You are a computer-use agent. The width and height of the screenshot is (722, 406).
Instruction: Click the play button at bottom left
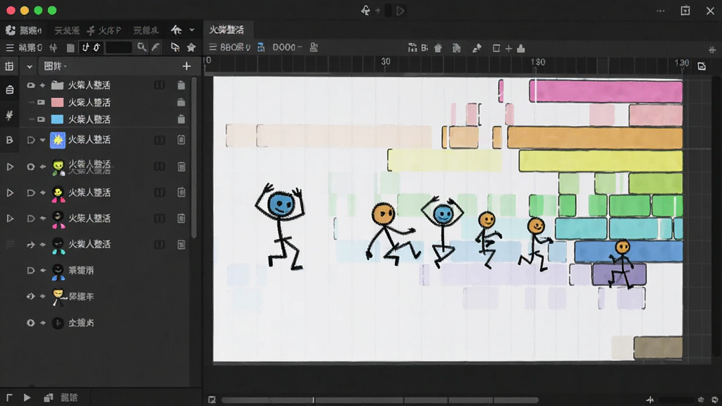click(27, 398)
